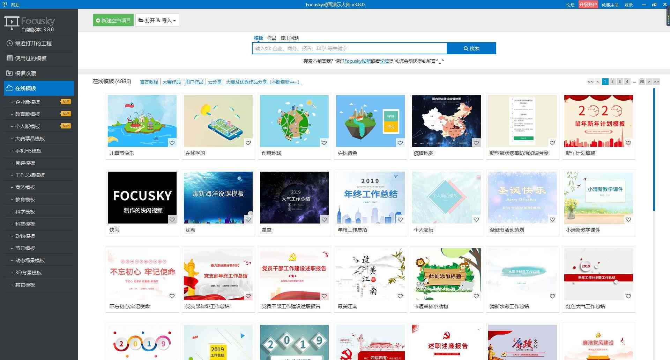The height and width of the screenshot is (360, 670).
Task: Click the template list vertical scrollbar
Action: pyautogui.click(x=654, y=150)
